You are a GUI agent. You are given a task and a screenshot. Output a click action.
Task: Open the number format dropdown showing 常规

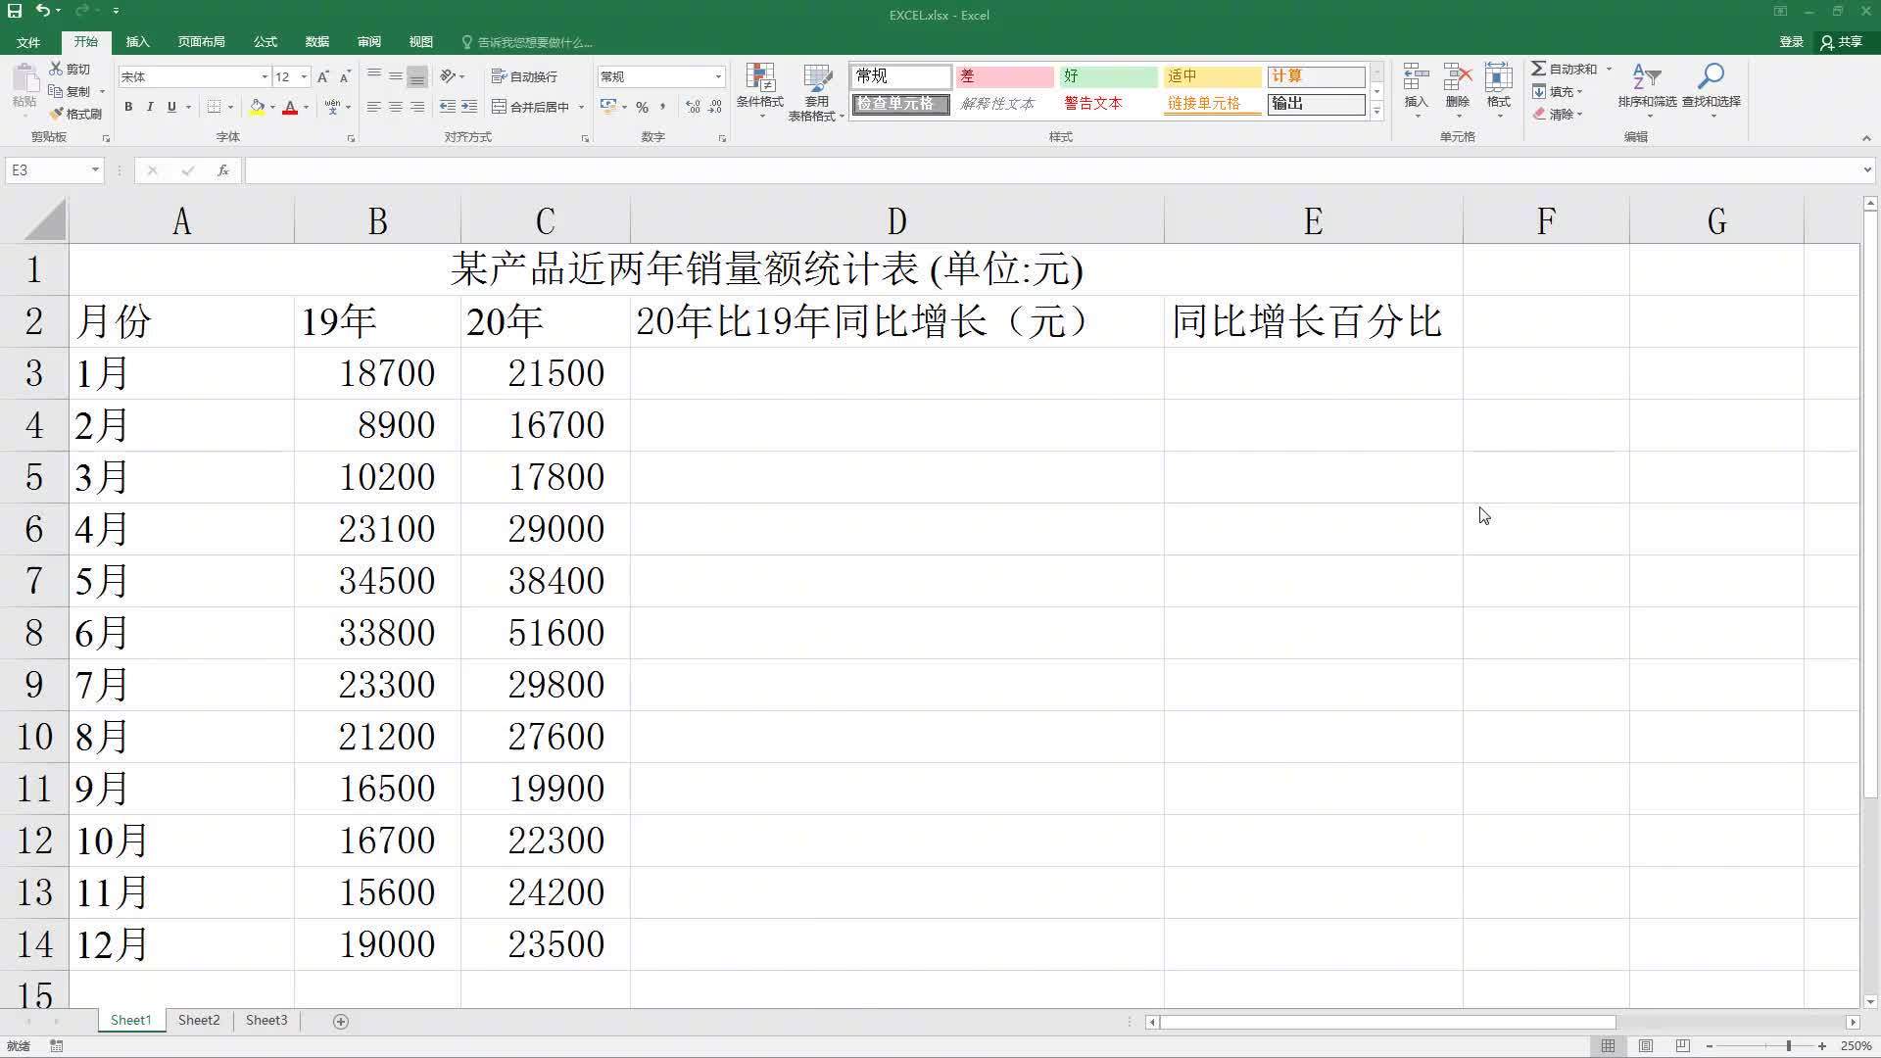click(718, 75)
